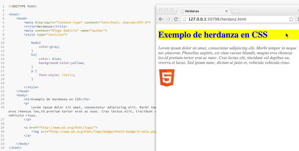The height and width of the screenshot is (151, 299).
Task: Reload the herdanz.html page
Action: tap(176, 19)
